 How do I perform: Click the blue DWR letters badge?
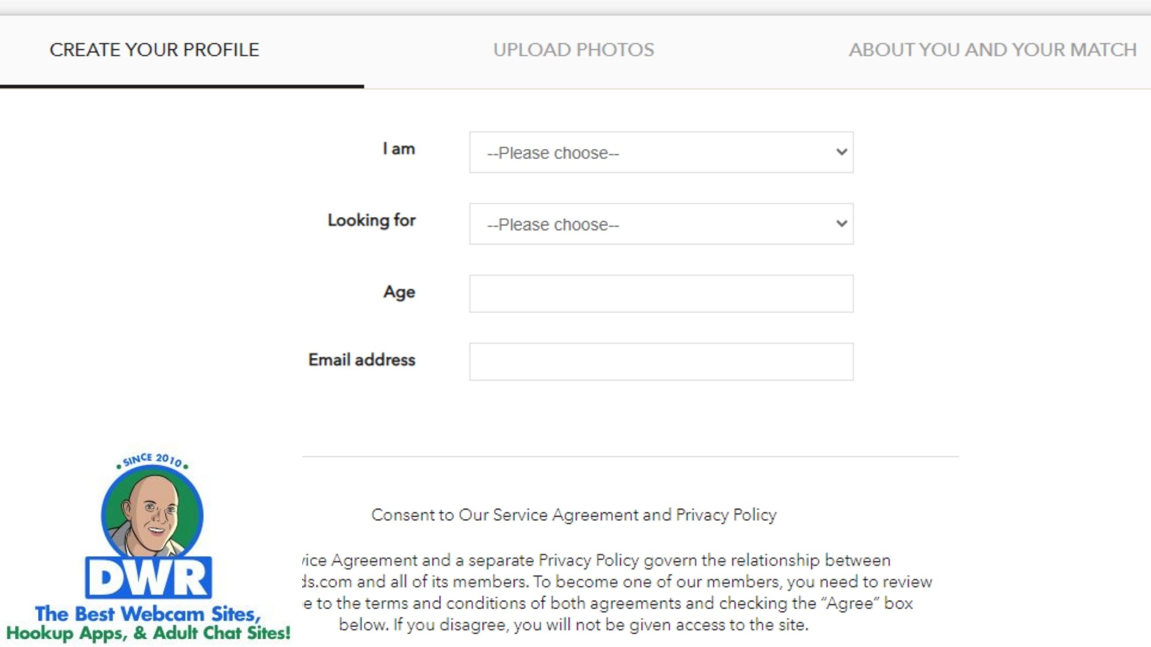pyautogui.click(x=148, y=578)
